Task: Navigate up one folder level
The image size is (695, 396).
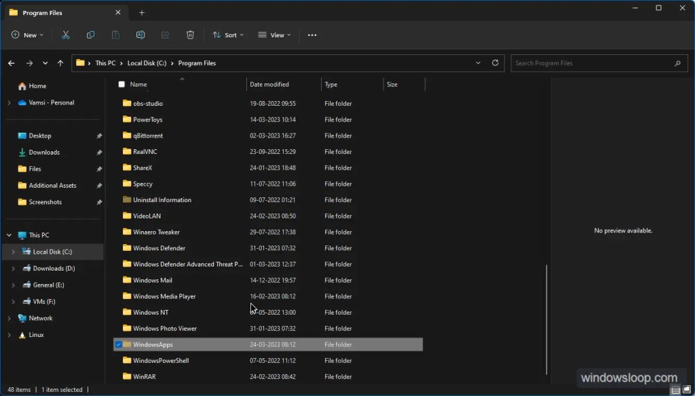Action: 60,62
